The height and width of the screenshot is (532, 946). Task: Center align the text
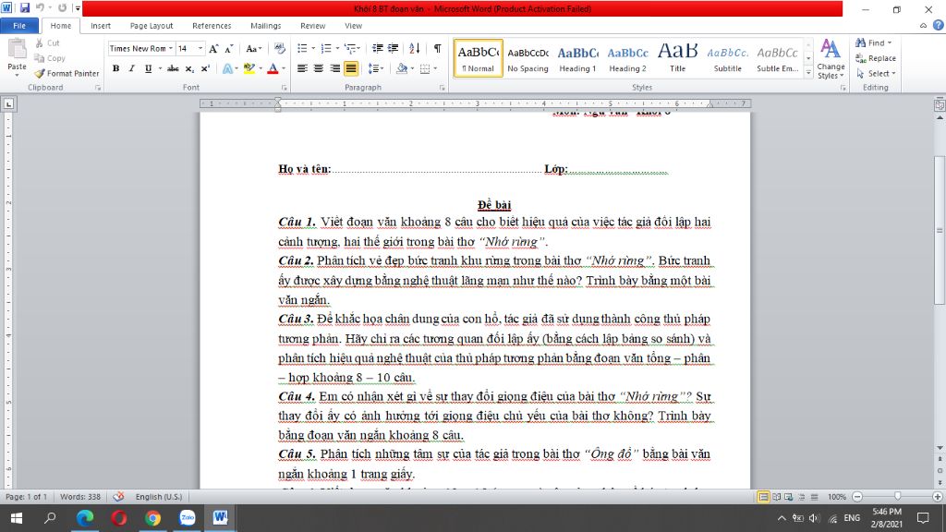[319, 68]
